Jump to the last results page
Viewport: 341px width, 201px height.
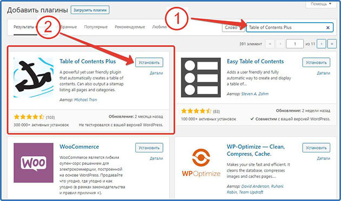[x=332, y=44]
